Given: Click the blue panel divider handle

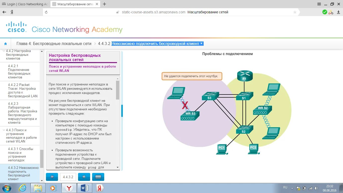Looking at the screenshot, I should click(x=122, y=111).
